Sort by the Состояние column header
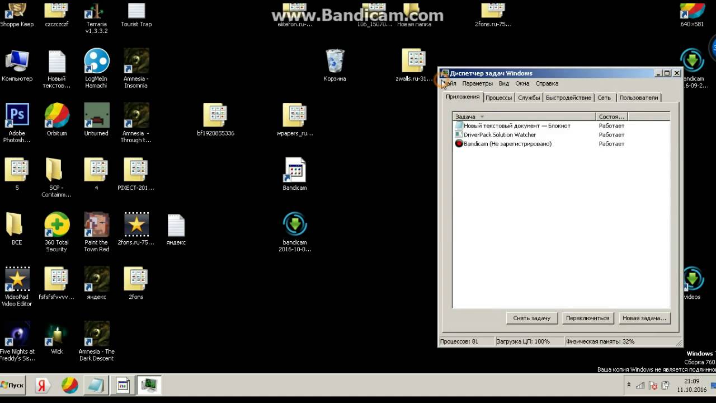Viewport: 716px width, 403px height. pos(611,116)
